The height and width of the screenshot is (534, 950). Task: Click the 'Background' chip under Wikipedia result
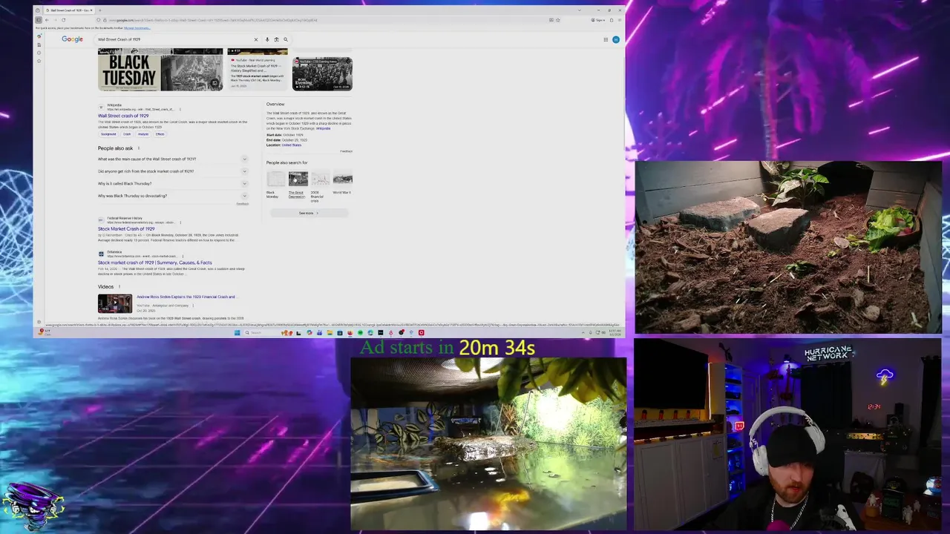coord(108,134)
